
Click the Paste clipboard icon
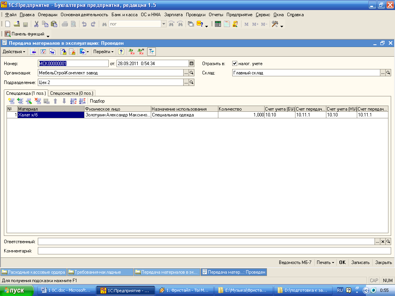(54, 24)
